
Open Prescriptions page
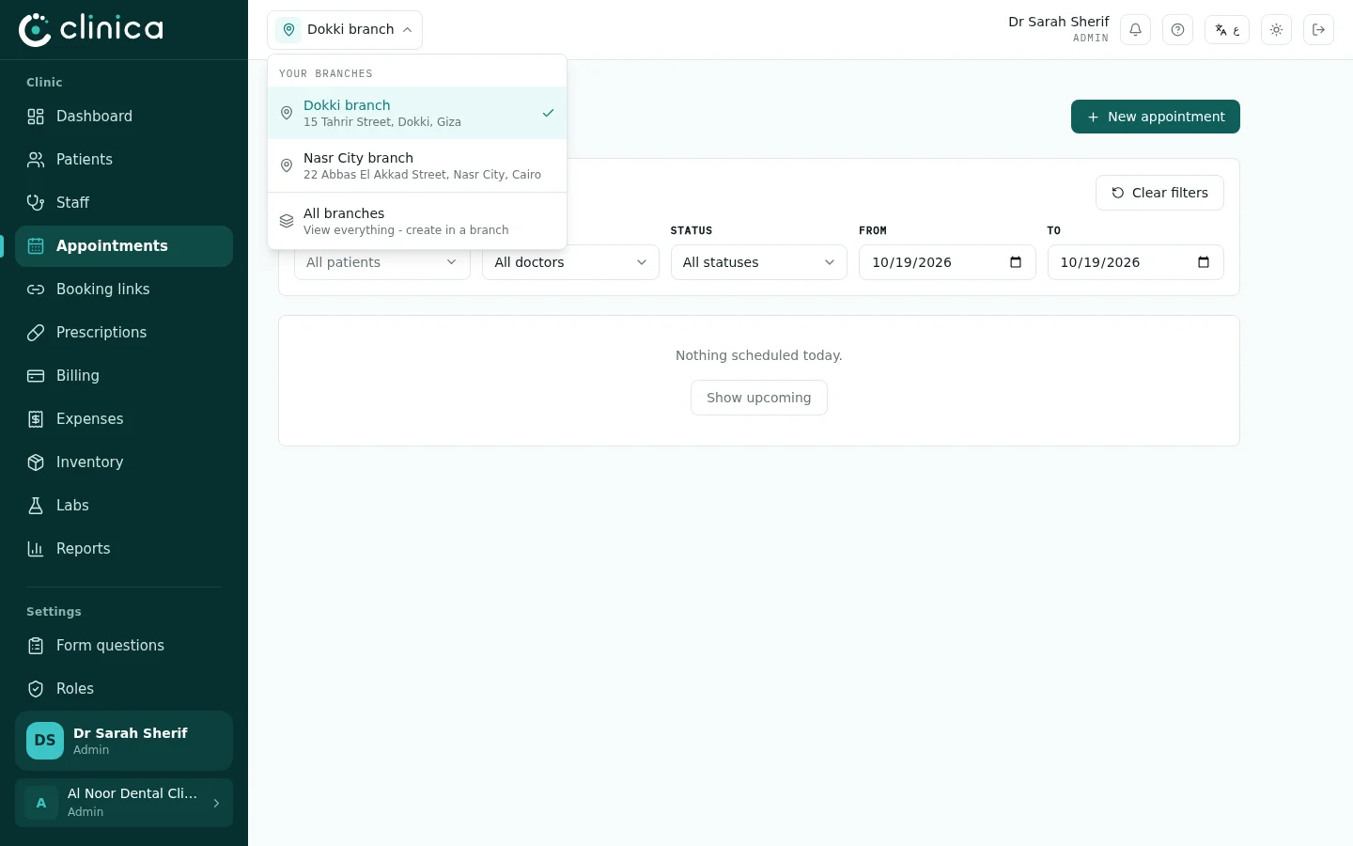click(124, 333)
